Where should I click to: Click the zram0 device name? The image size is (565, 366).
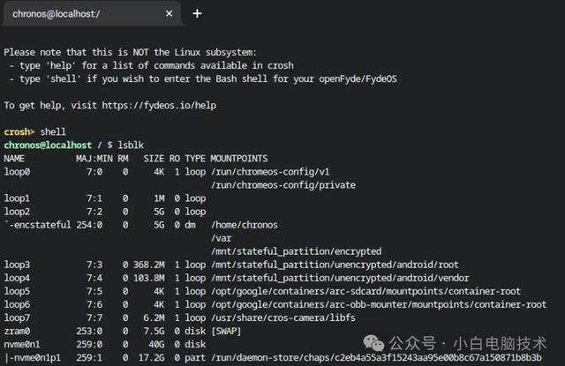pos(17,331)
